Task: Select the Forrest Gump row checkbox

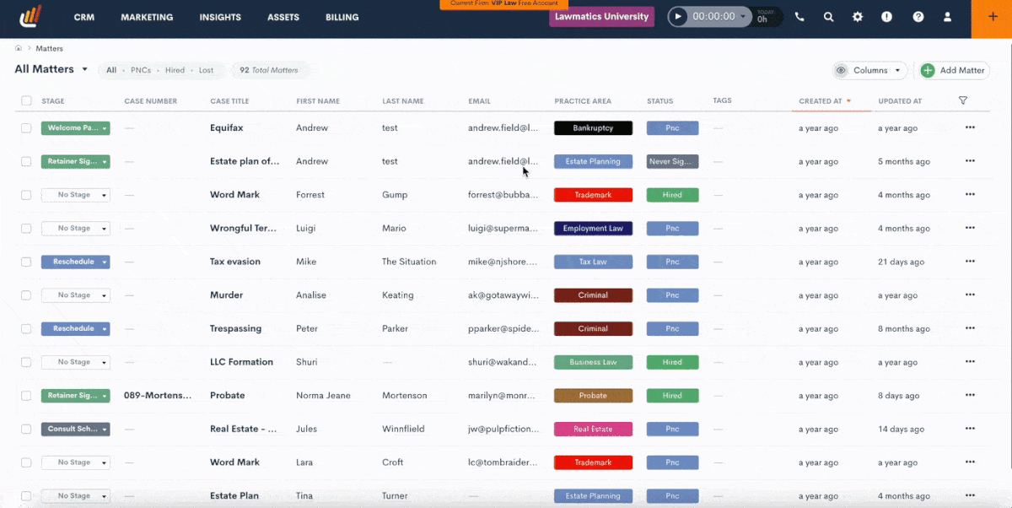Action: (26, 195)
